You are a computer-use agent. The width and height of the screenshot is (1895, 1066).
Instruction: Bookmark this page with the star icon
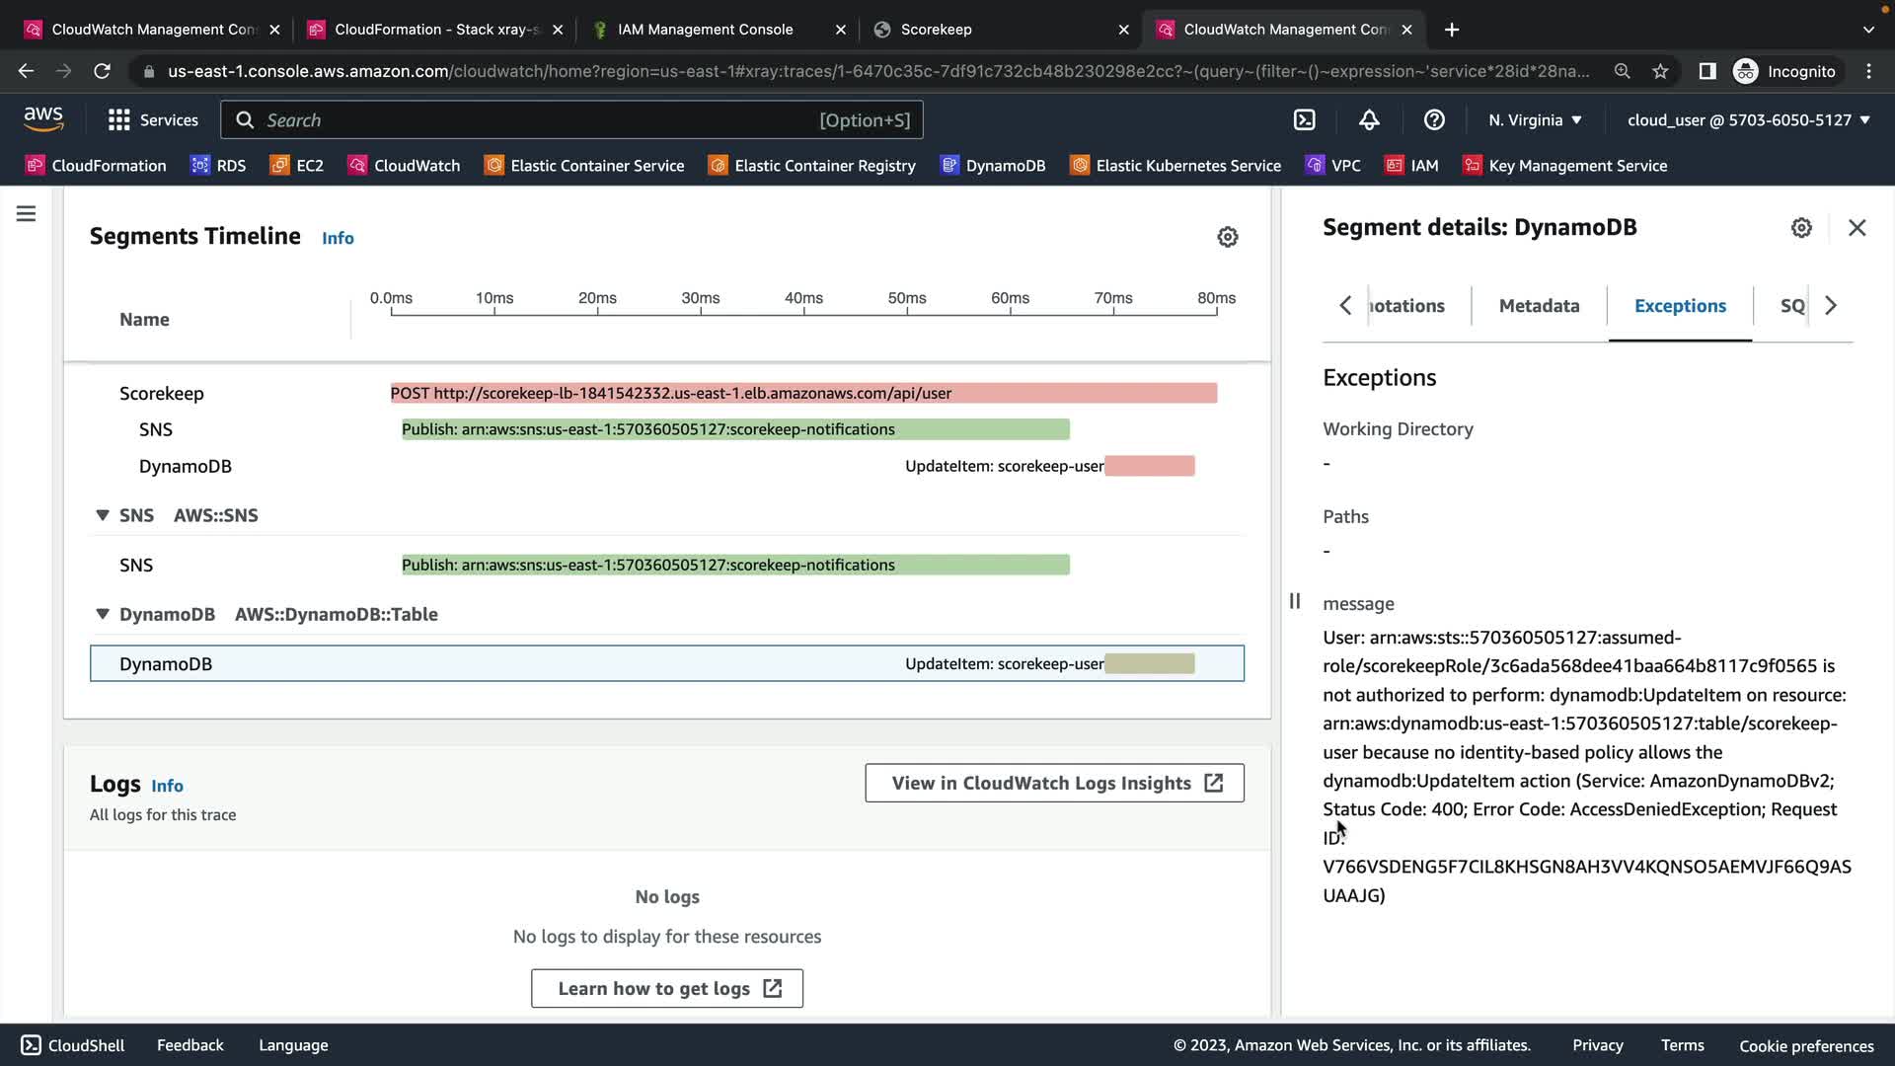pos(1660,71)
